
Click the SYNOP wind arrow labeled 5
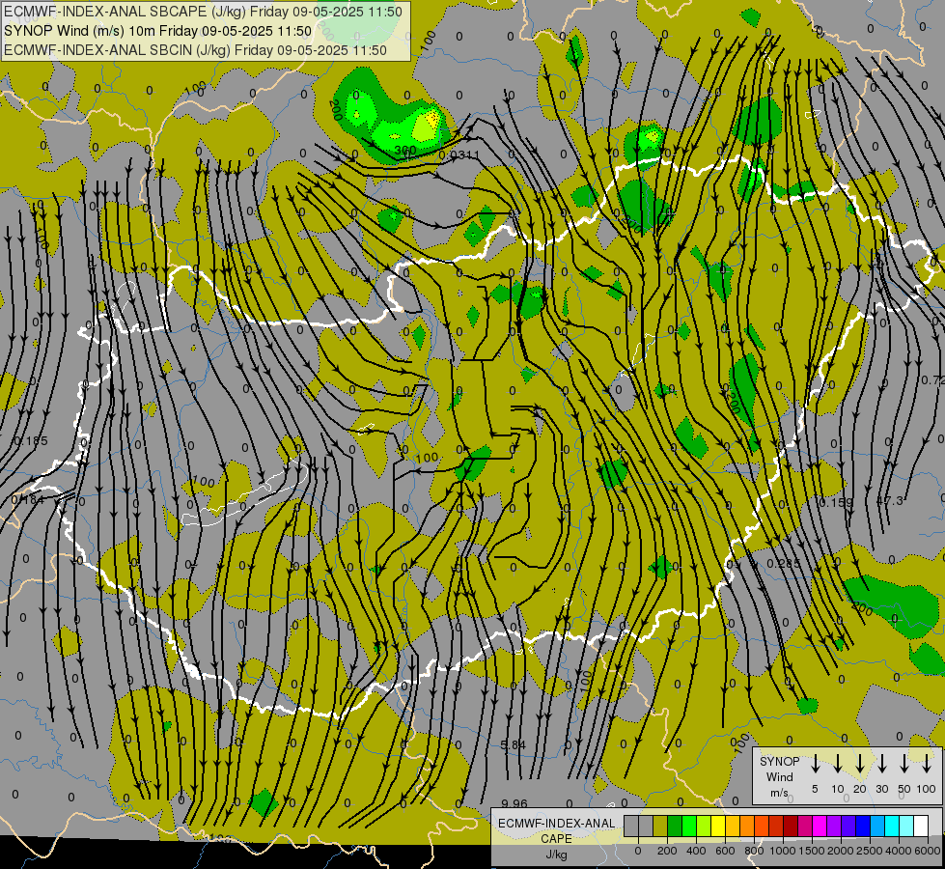(815, 764)
